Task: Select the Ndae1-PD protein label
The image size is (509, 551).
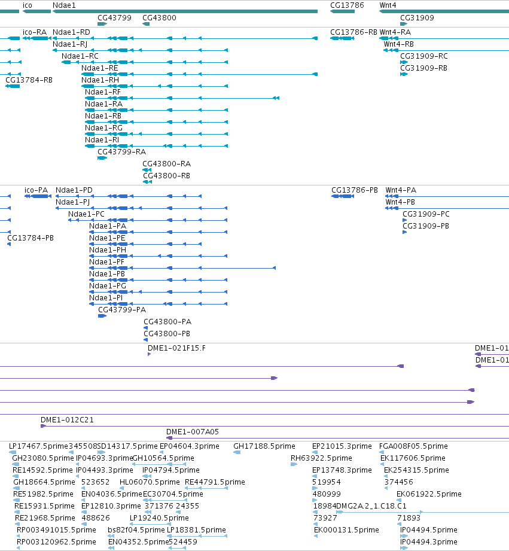Action: [x=74, y=190]
